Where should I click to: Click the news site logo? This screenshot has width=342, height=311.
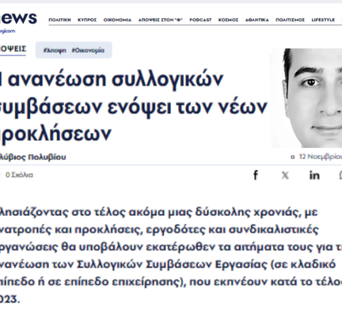pyautogui.click(x=18, y=21)
